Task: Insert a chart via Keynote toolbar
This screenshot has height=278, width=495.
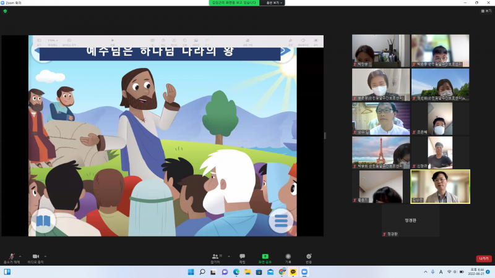Action: click(163, 41)
